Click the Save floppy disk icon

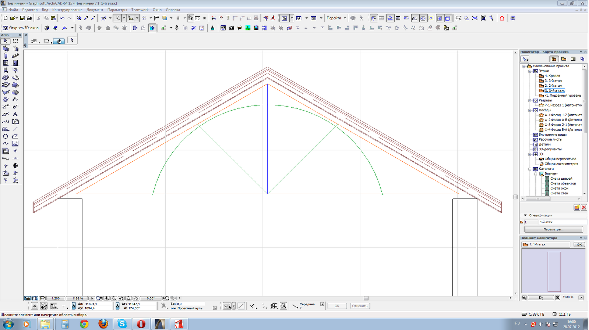(22, 18)
